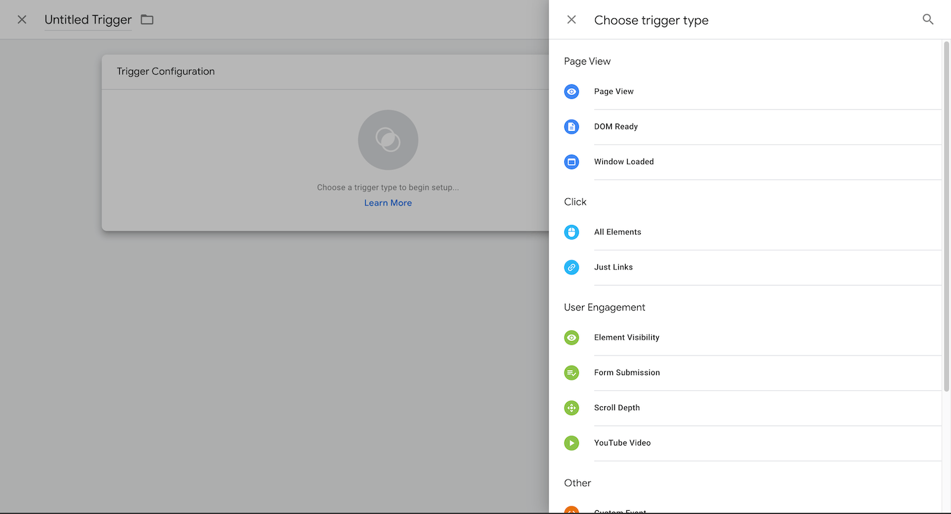The image size is (951, 514).
Task: Choose Just Links trigger type label
Action: tap(613, 267)
